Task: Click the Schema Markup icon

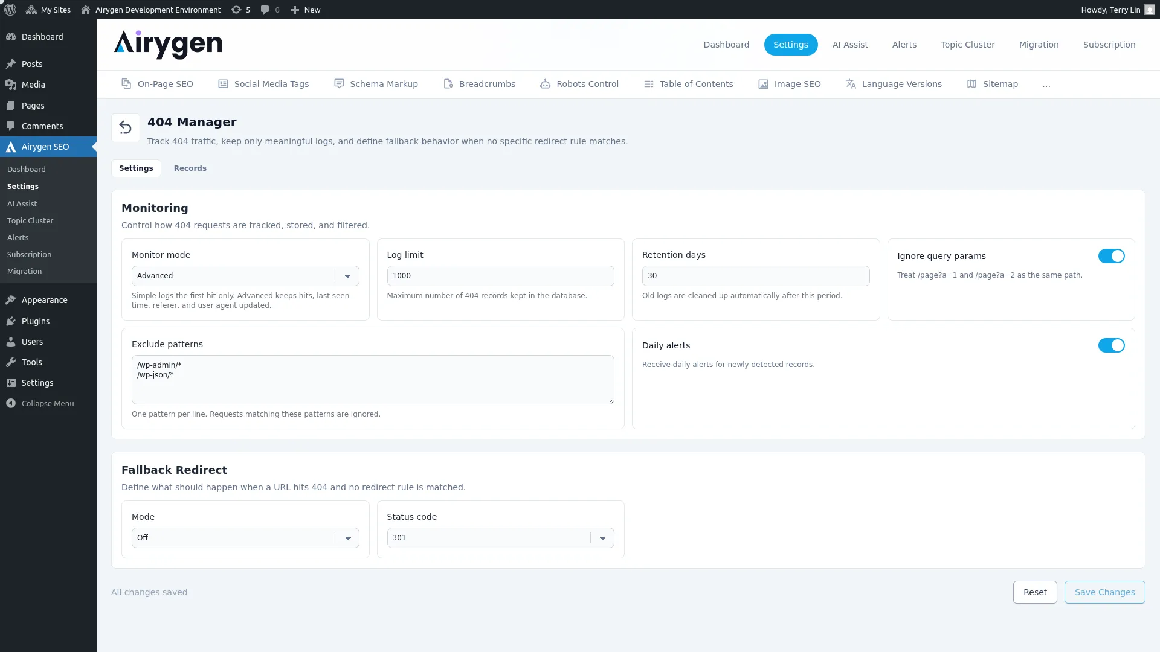Action: pos(339,84)
